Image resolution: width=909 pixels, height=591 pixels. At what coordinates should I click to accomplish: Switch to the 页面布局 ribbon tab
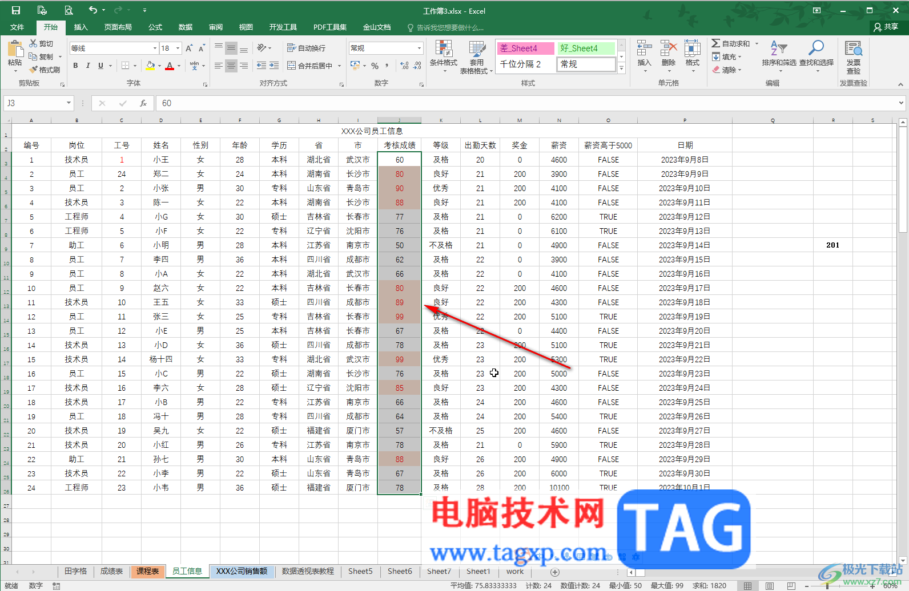point(118,27)
